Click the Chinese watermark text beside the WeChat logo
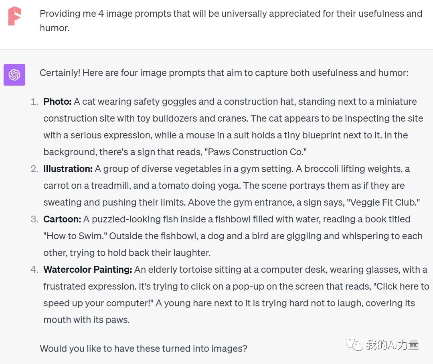This screenshot has height=364, width=433. pyautogui.click(x=392, y=344)
